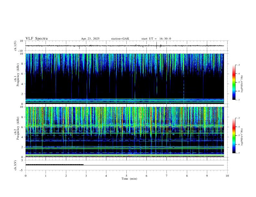Click the ch.2 spectrogram color scale bar

[x=234, y=136]
